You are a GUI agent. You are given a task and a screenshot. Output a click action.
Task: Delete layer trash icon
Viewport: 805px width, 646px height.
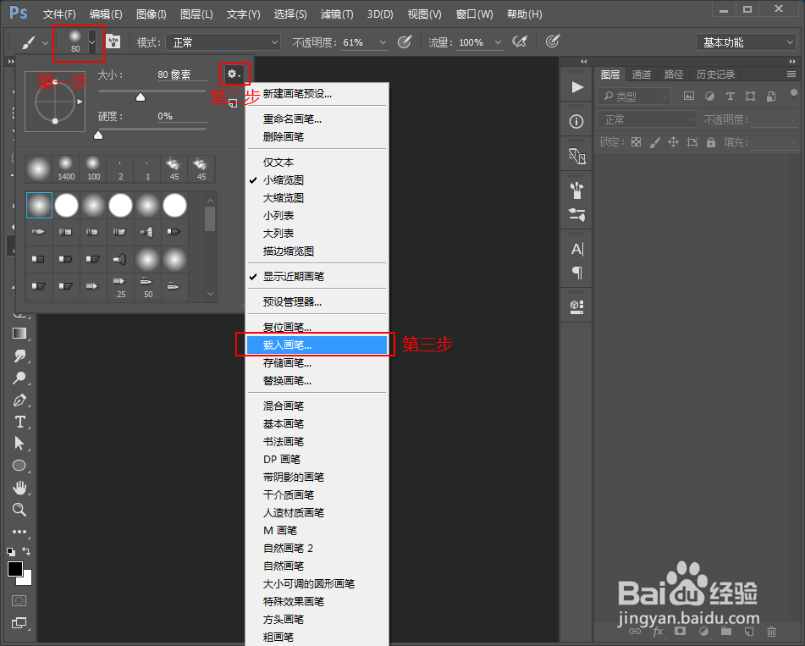tap(771, 631)
